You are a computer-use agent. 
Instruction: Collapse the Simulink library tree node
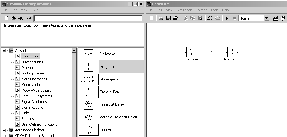[x=4, y=51]
